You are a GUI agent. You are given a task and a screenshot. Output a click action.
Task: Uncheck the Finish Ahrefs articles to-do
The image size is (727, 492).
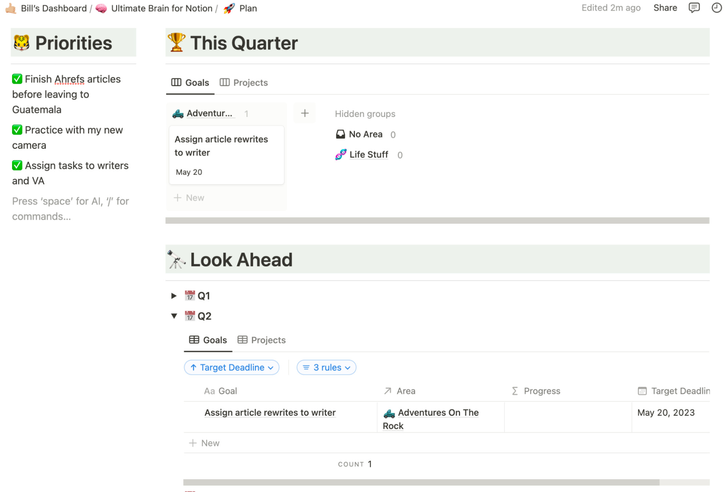pos(17,78)
